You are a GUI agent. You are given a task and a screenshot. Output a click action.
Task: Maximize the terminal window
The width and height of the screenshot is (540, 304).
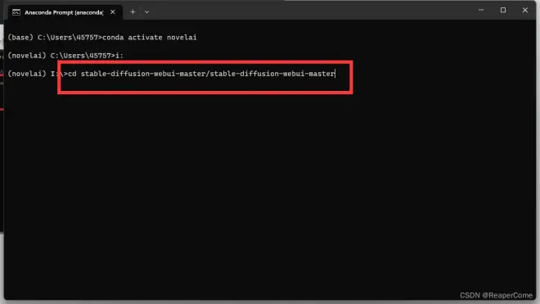tap(503, 10)
